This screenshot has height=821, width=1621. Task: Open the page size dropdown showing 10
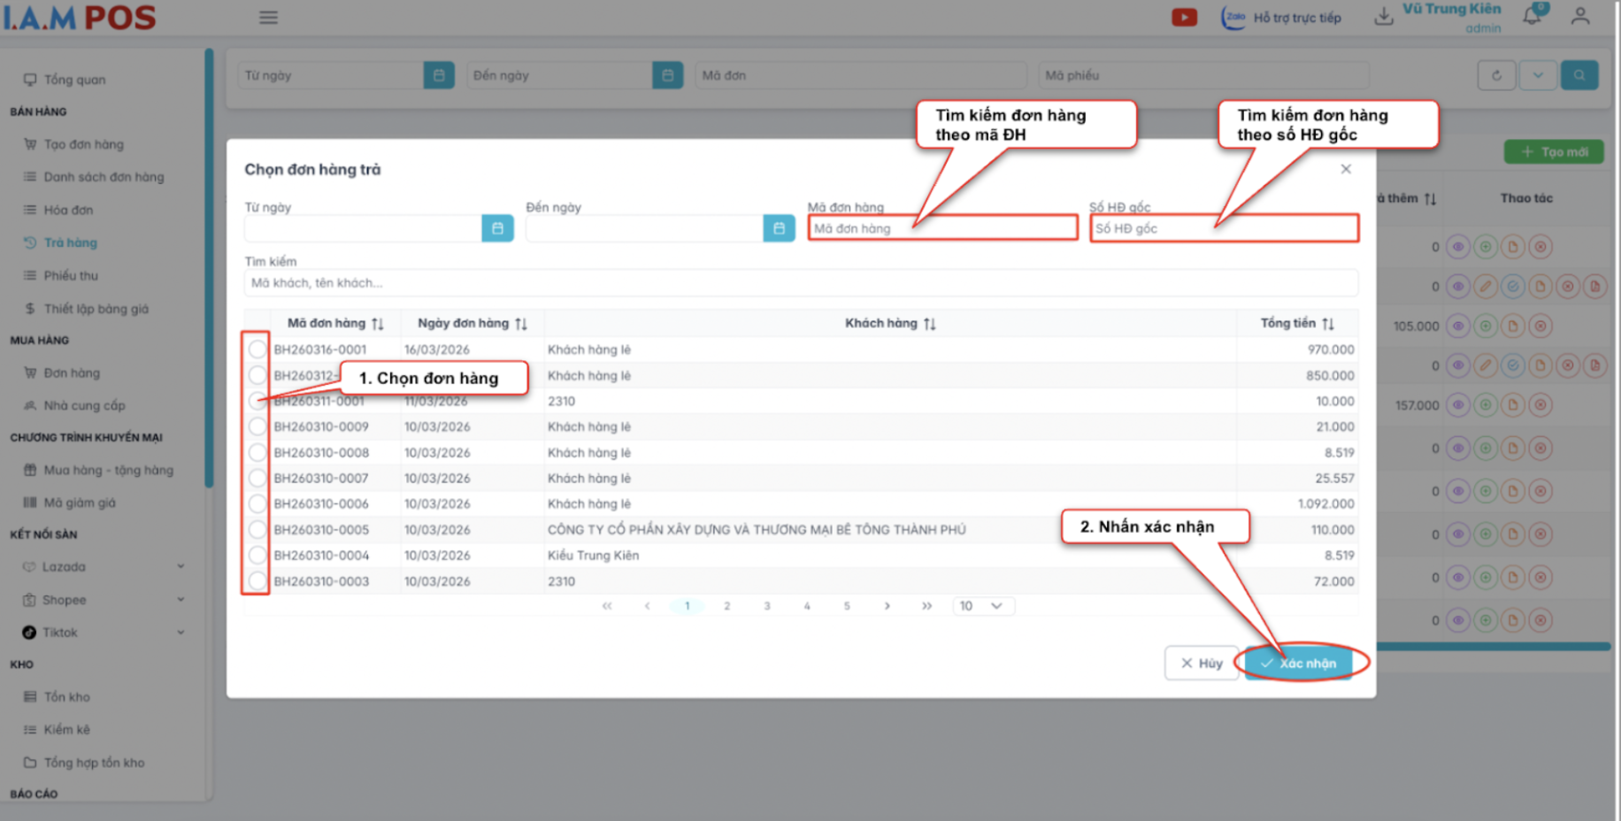click(x=982, y=606)
